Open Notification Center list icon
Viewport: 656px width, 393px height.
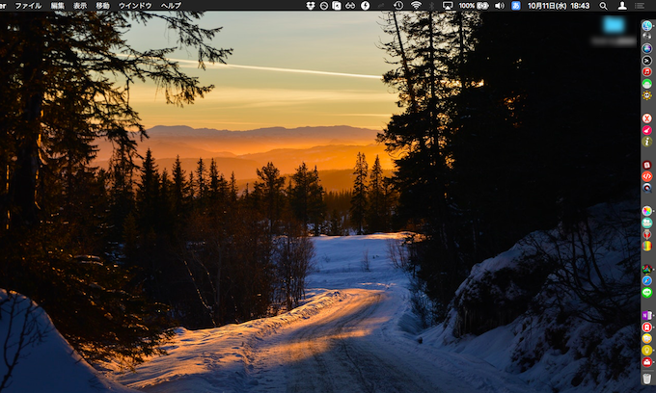click(x=639, y=6)
